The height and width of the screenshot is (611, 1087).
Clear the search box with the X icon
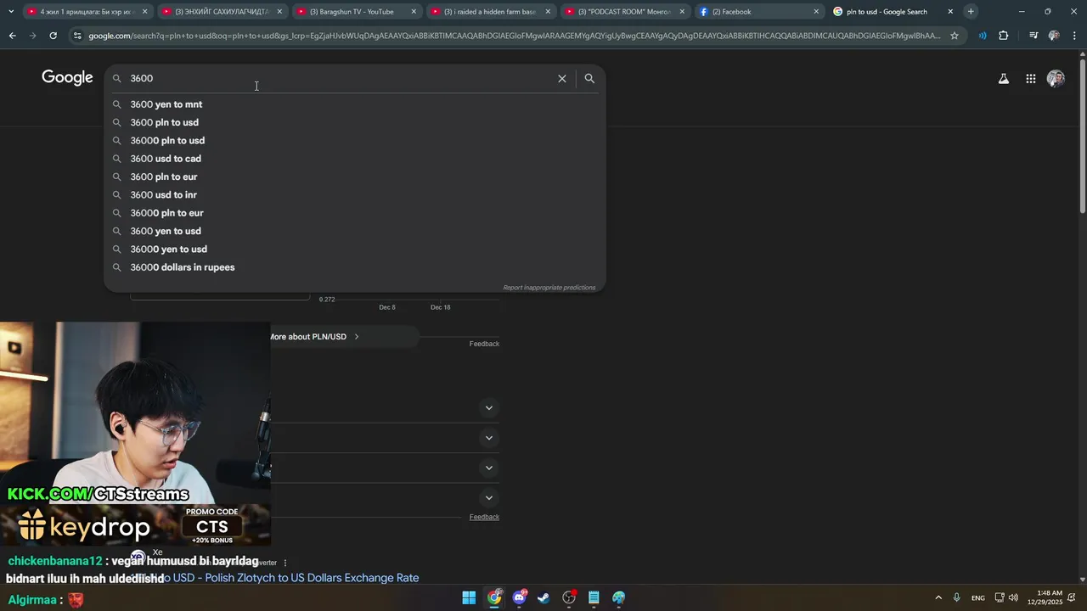pos(561,78)
